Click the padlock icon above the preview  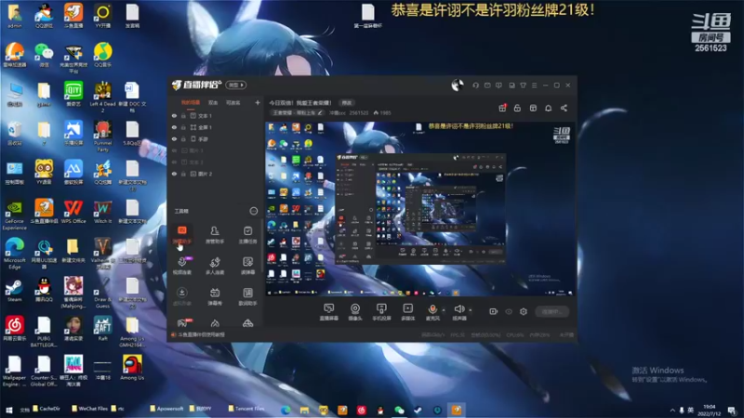(517, 108)
